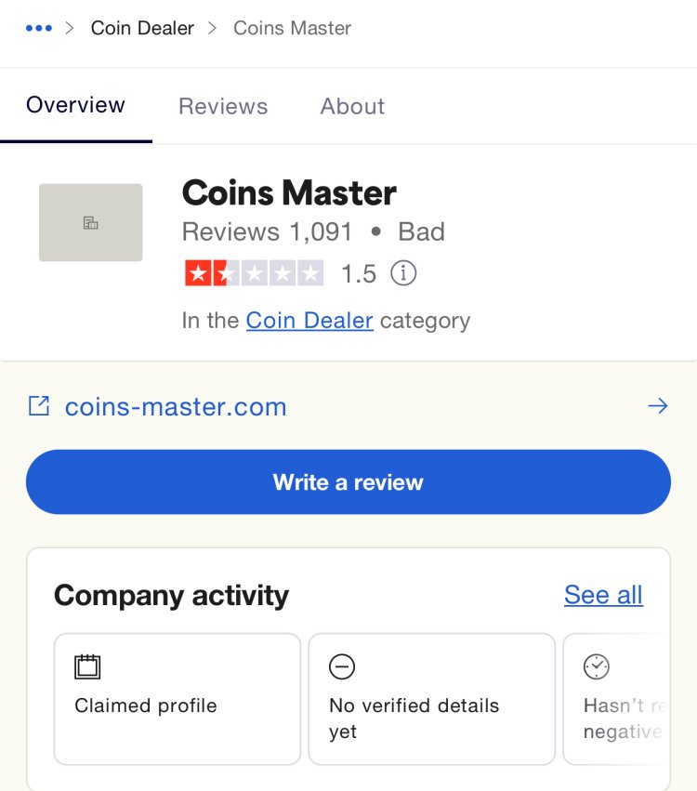
Task: Click the Company activity heading
Action: [172, 595]
